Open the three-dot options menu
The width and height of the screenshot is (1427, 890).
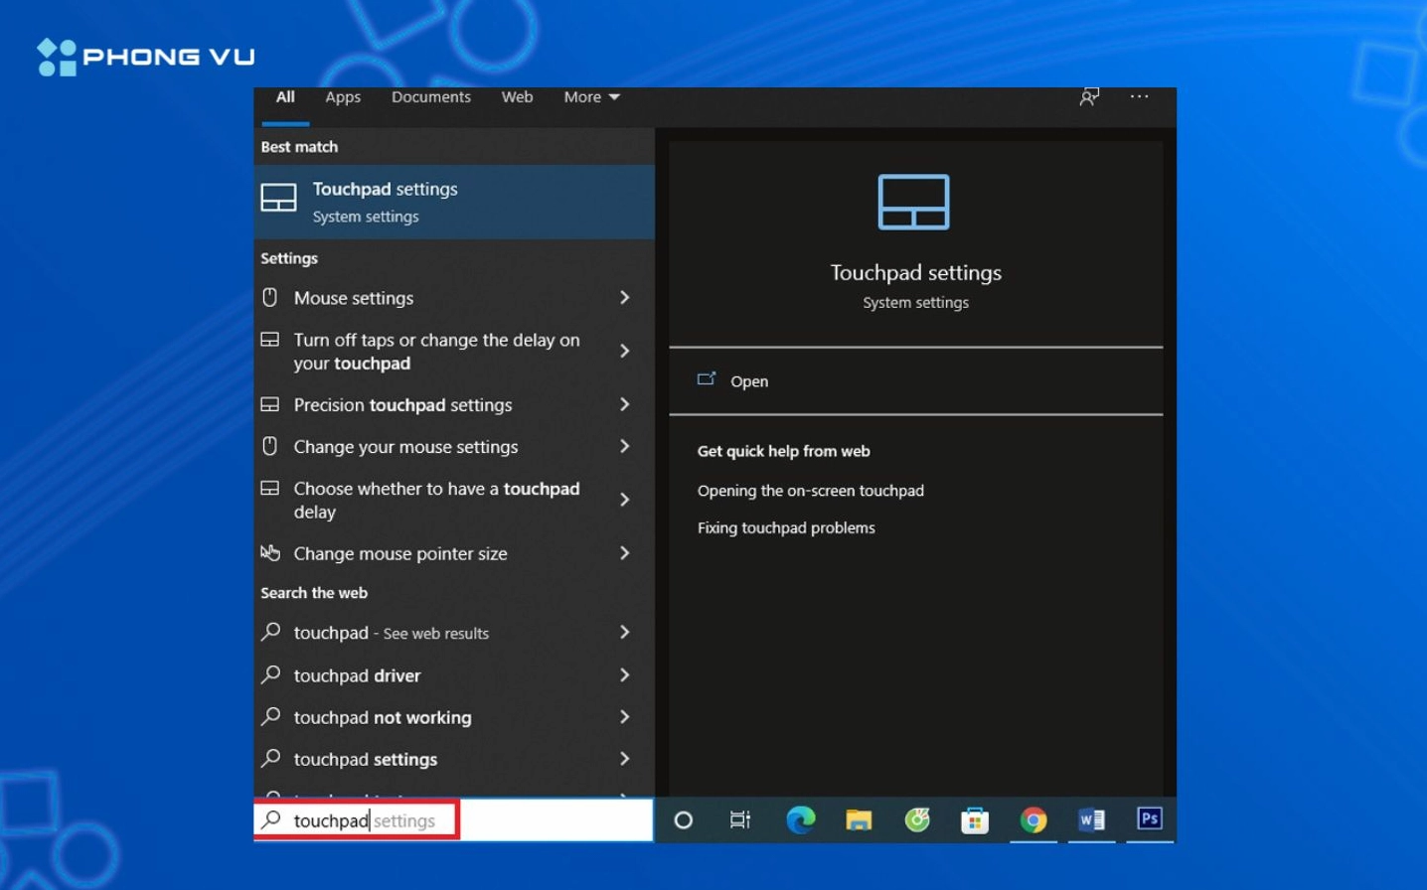[1139, 96]
